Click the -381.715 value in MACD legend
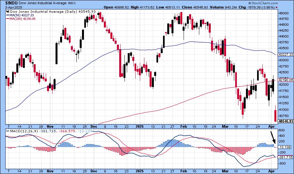 click(47, 131)
